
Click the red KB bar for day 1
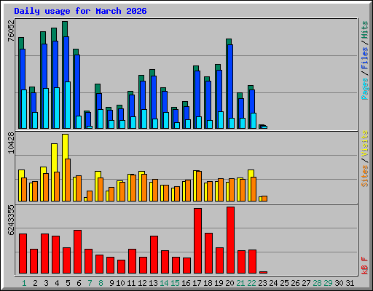pos(23,254)
